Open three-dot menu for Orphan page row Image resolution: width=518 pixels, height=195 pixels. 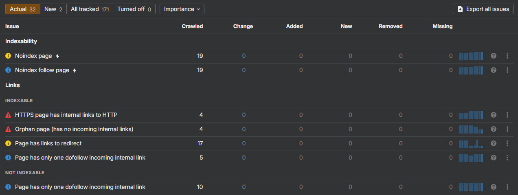pyautogui.click(x=507, y=129)
